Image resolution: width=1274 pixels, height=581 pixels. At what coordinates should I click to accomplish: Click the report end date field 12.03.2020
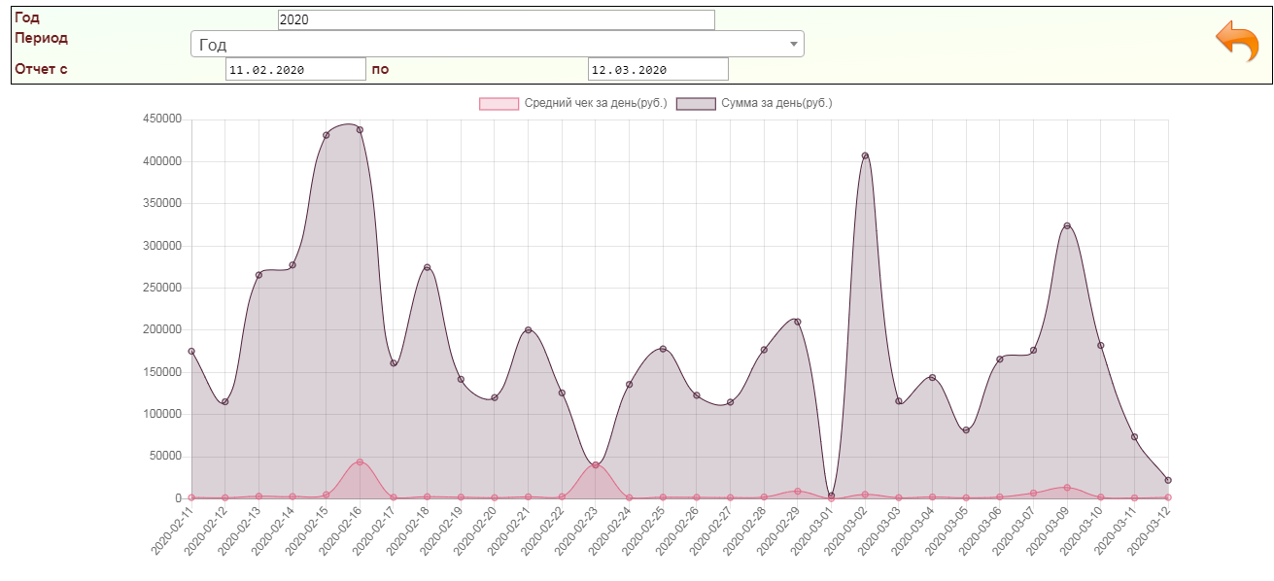click(658, 69)
